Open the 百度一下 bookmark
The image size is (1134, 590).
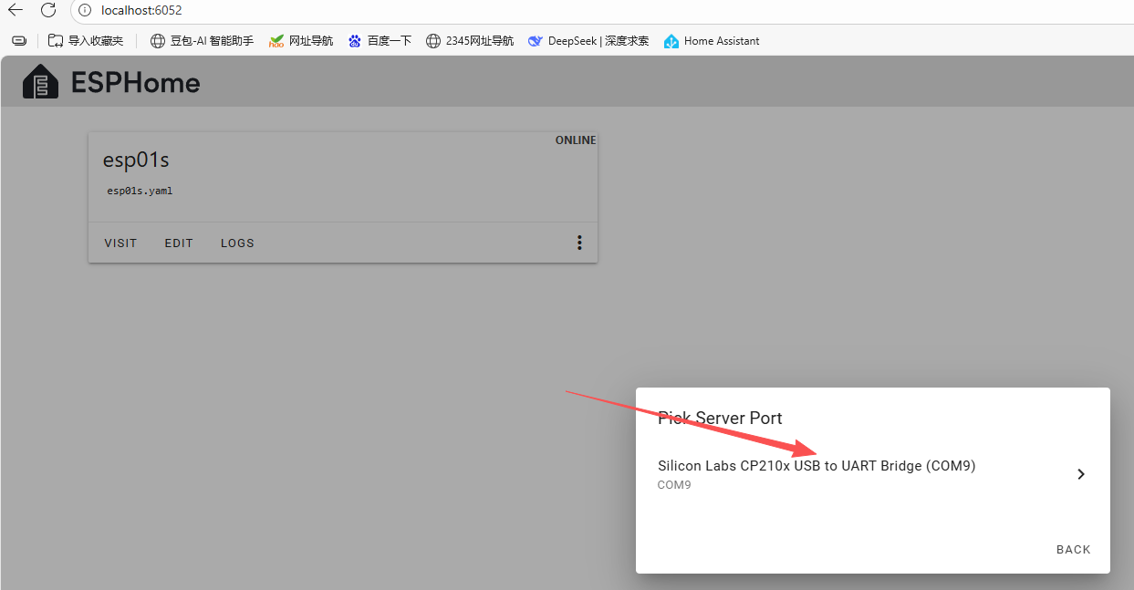point(380,41)
